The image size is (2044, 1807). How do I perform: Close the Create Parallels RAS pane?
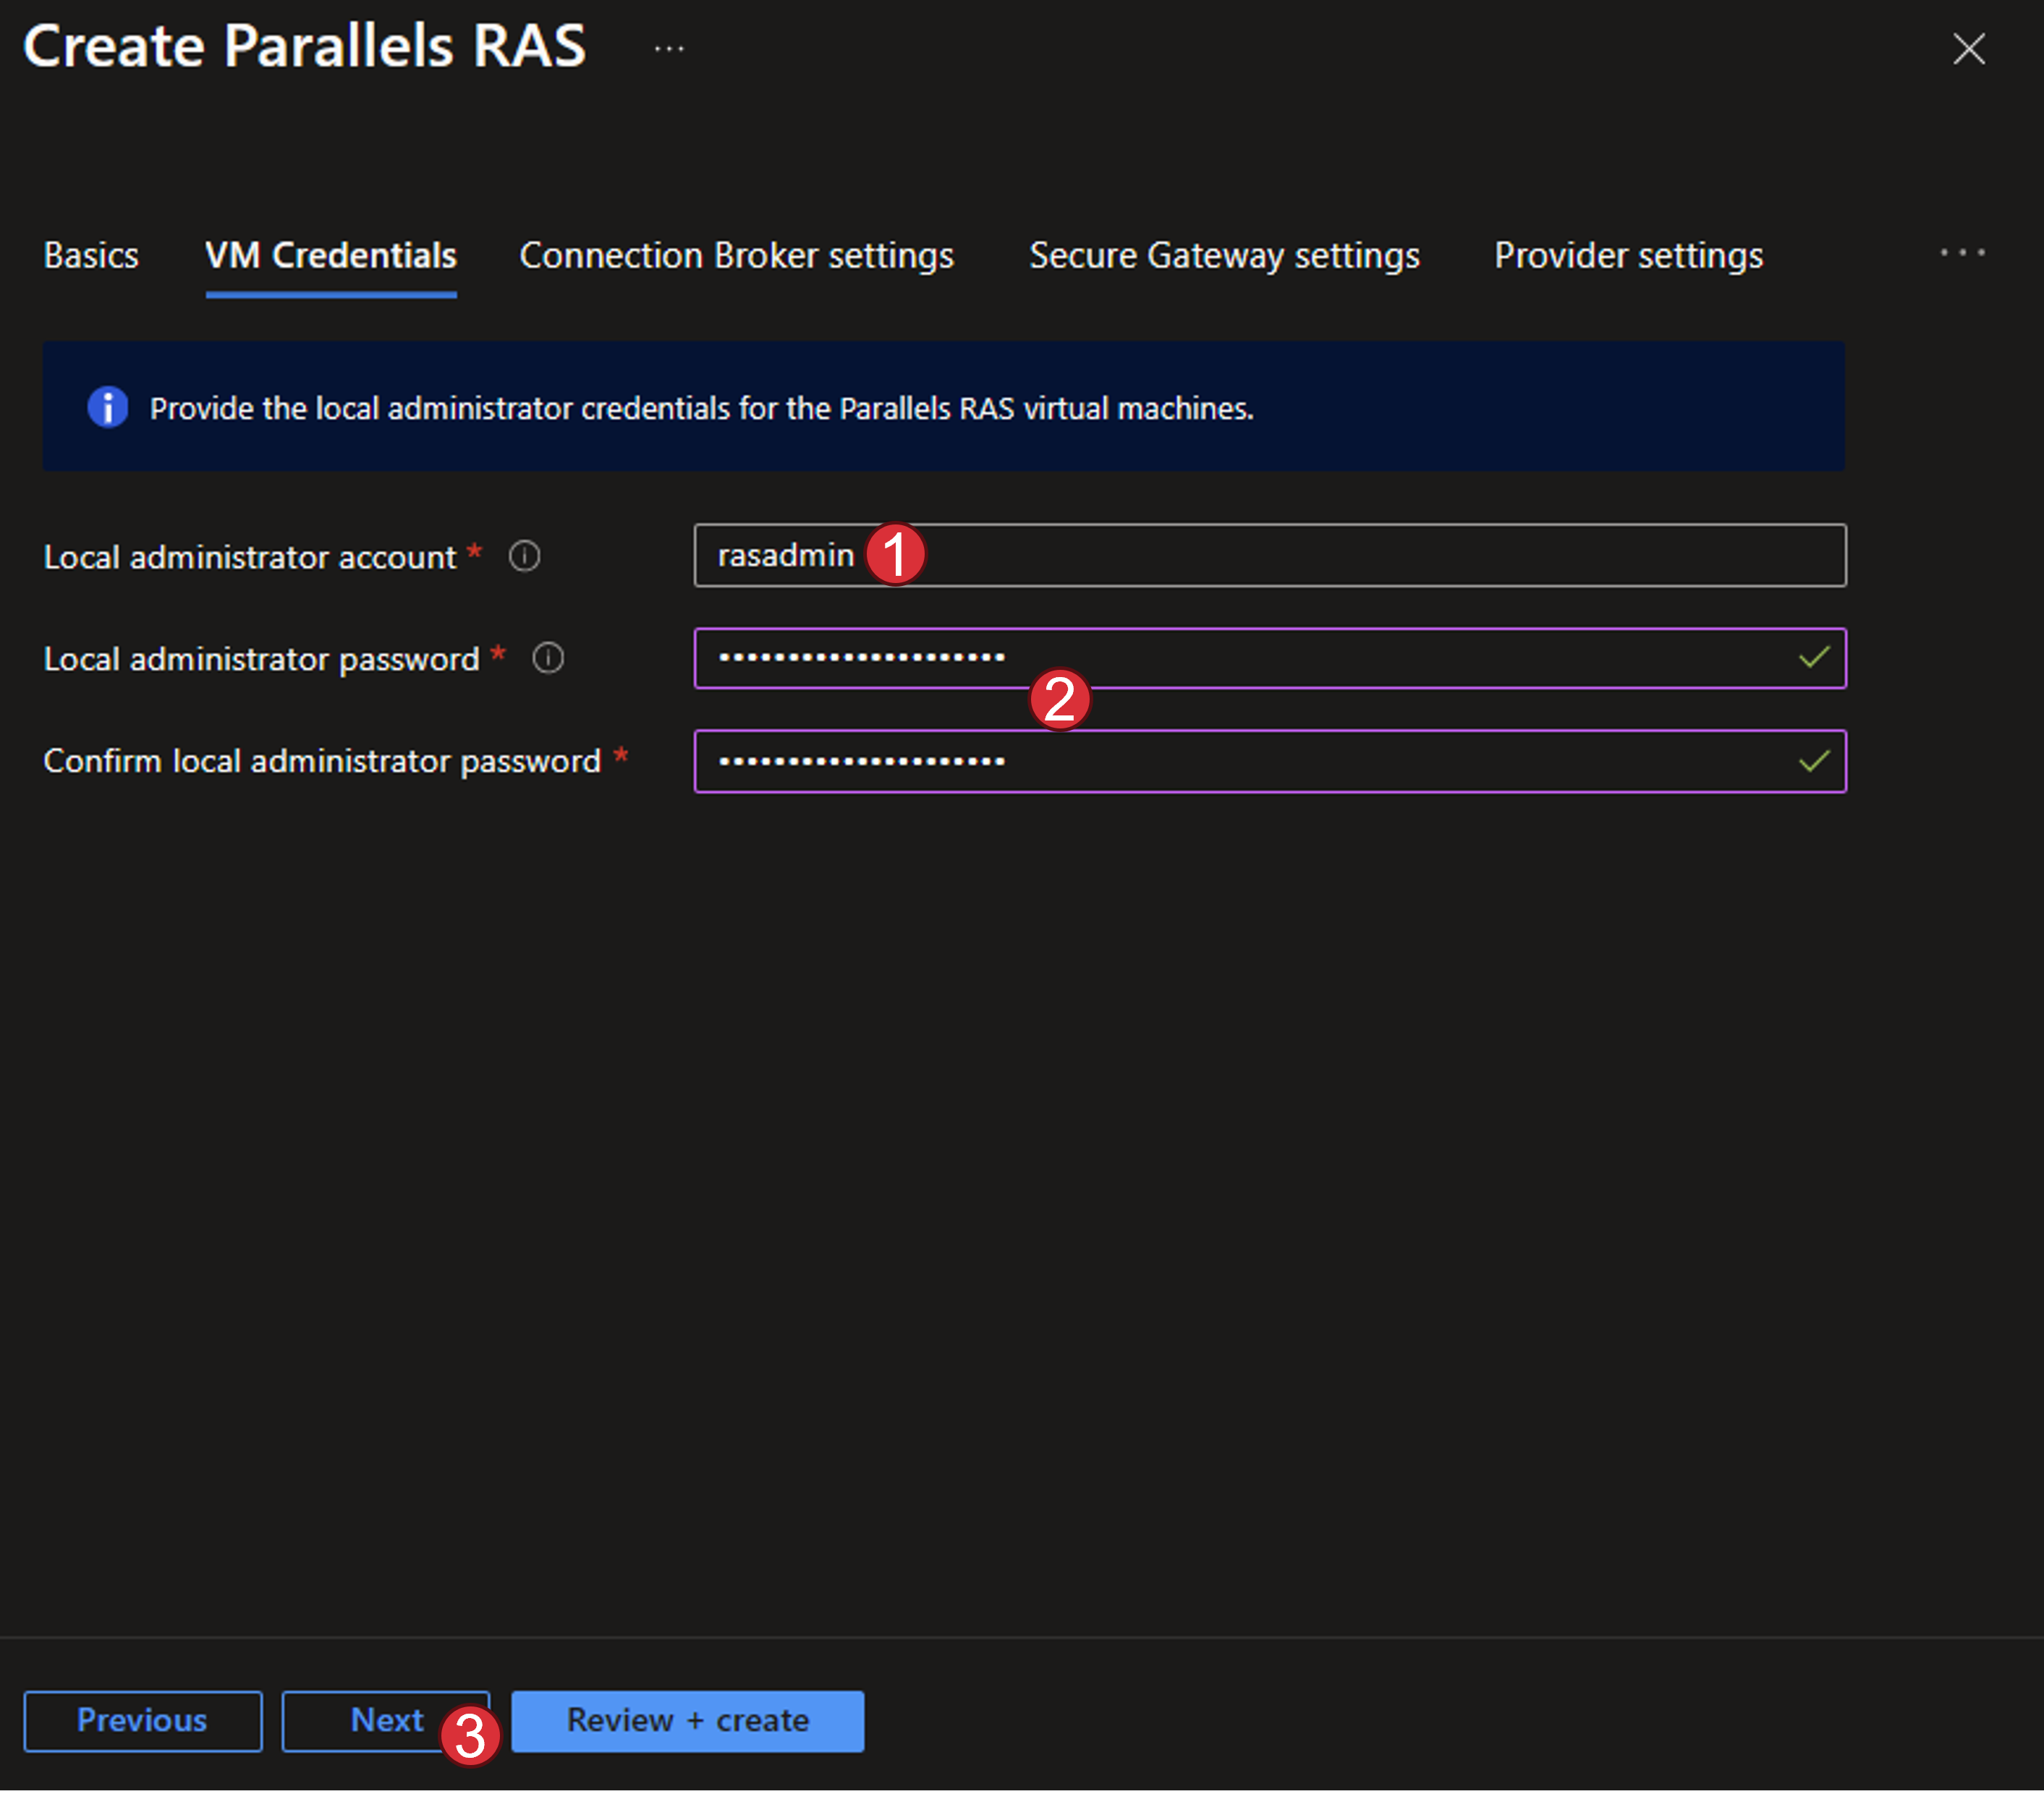(x=1968, y=48)
